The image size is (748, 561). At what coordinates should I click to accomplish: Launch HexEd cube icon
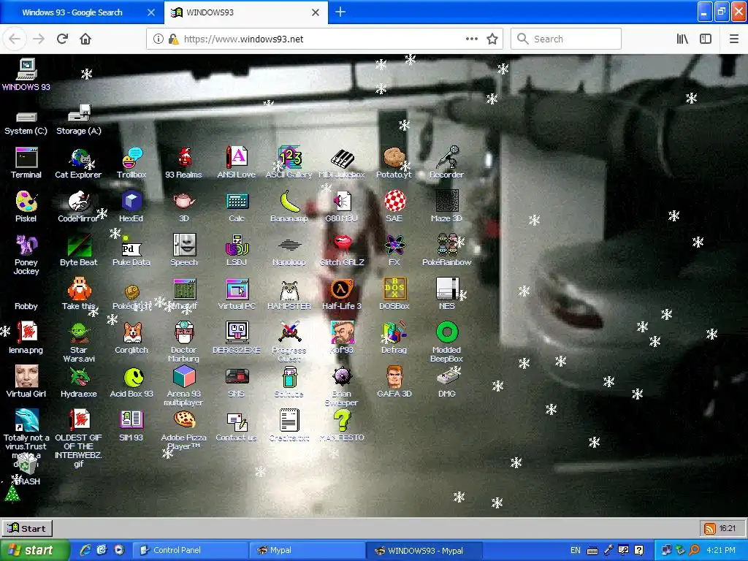coord(131,207)
